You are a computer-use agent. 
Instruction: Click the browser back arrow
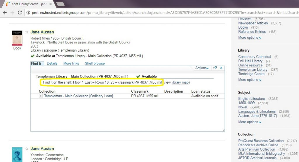click(x=5, y=13)
